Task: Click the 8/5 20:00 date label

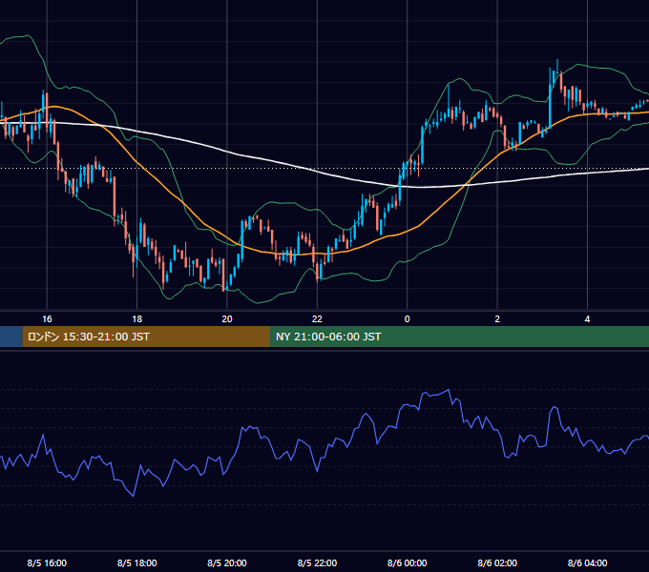Action: [x=227, y=562]
